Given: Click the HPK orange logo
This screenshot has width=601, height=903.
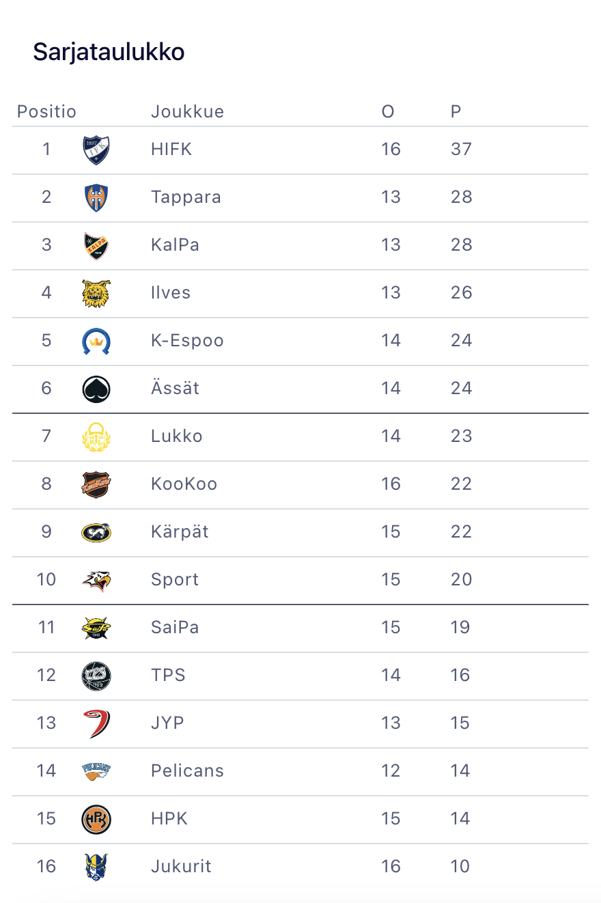Looking at the screenshot, I should pyautogui.click(x=96, y=819).
